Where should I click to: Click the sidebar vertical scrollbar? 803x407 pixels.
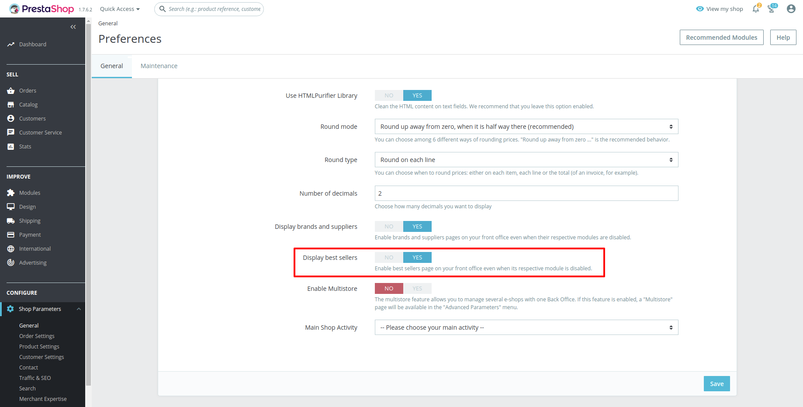(x=89, y=205)
